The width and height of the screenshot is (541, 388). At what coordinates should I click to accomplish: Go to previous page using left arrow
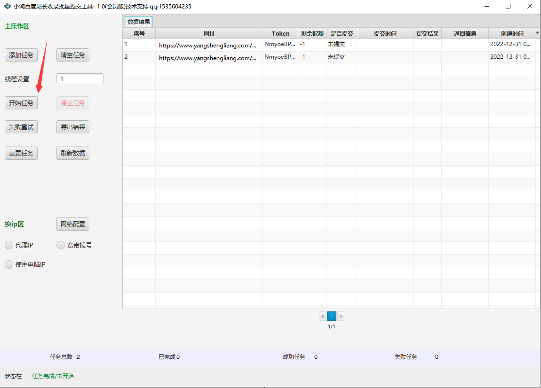pos(322,316)
